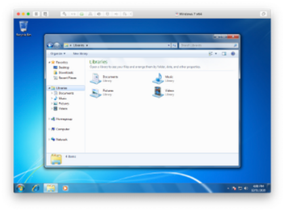Click the top-right button in VM title bar
The image size is (284, 211).
[x=264, y=14]
